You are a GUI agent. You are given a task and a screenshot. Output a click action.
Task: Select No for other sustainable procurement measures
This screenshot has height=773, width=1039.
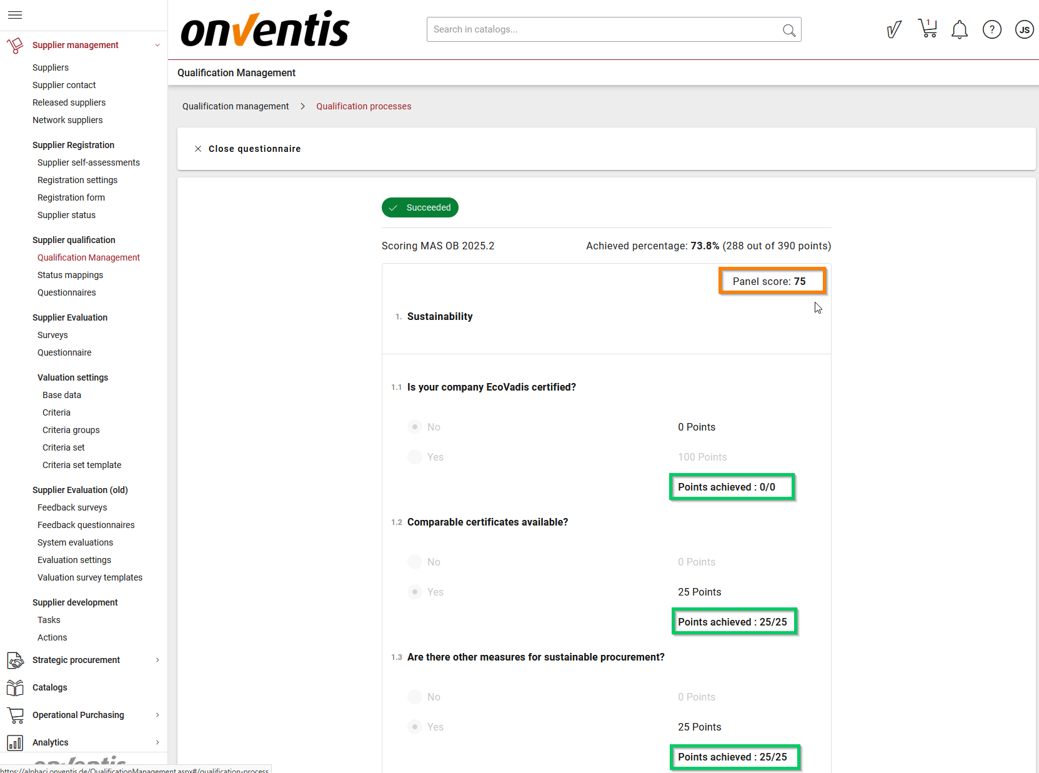(x=415, y=697)
